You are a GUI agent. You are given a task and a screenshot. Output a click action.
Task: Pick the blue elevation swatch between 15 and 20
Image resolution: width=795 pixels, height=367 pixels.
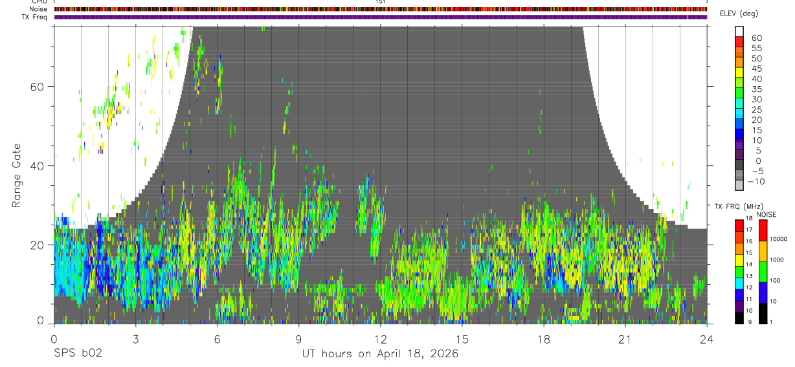tap(739, 122)
